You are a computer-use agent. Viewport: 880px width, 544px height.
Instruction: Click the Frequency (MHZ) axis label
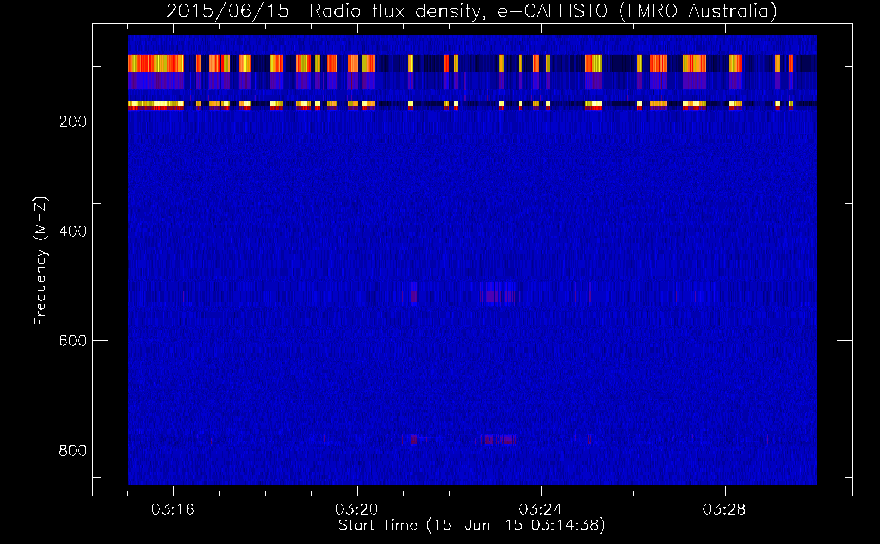pyautogui.click(x=41, y=261)
